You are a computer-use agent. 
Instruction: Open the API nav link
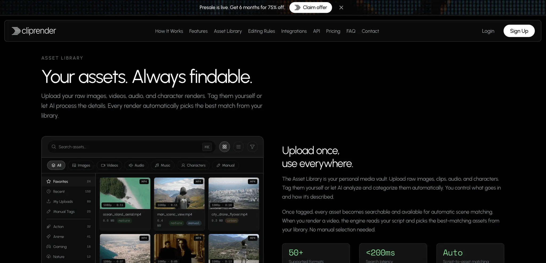[316, 31]
